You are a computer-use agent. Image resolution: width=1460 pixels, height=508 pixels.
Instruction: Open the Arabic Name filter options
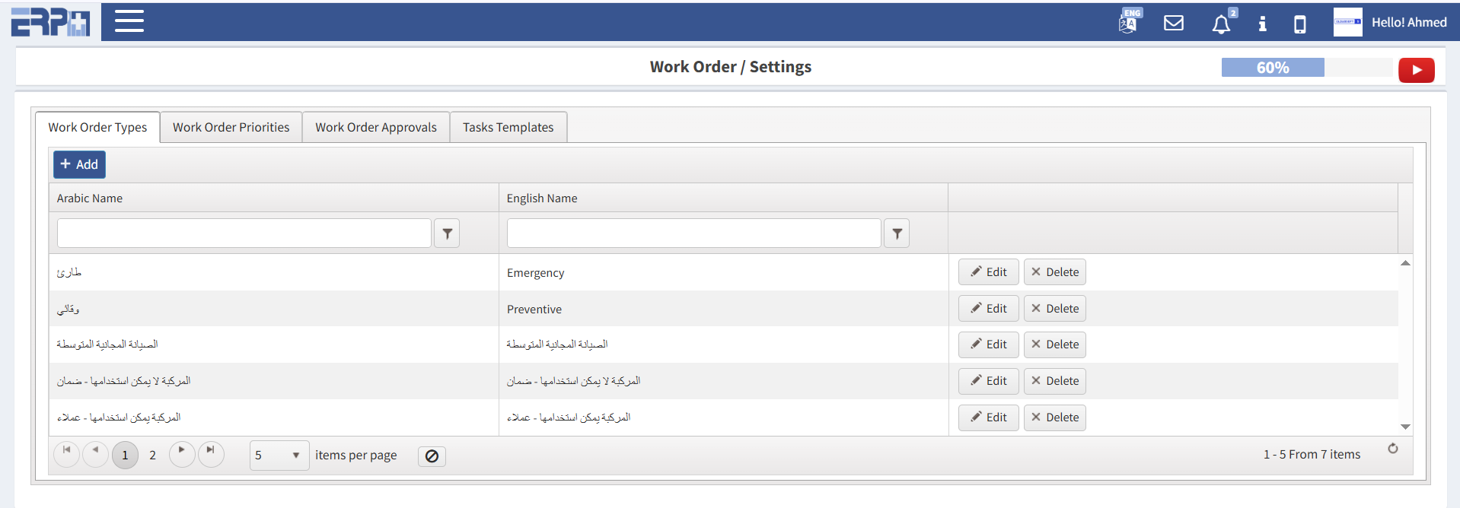447,233
